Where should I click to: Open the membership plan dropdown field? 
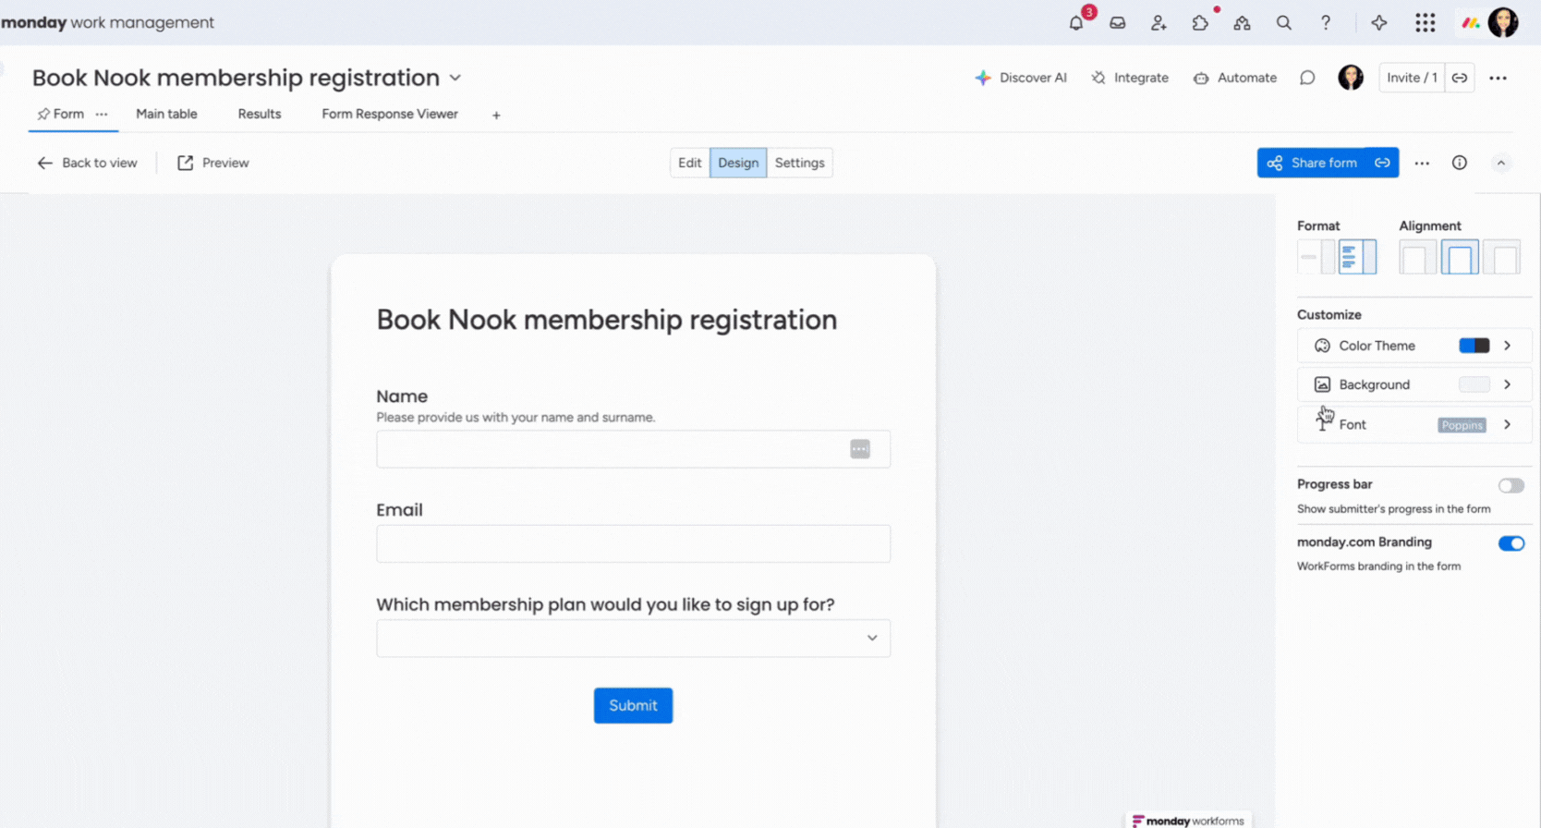click(633, 639)
